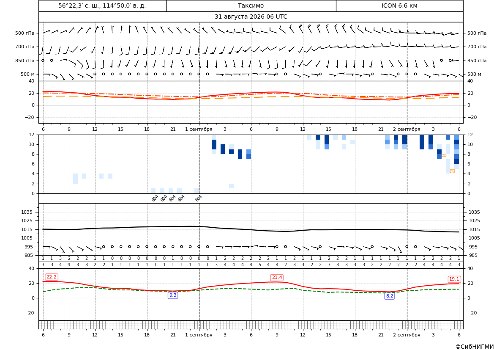Screen dimensions: 494x350
Task: Click the red 21.4 maximum temperature label
Action: [277, 277]
